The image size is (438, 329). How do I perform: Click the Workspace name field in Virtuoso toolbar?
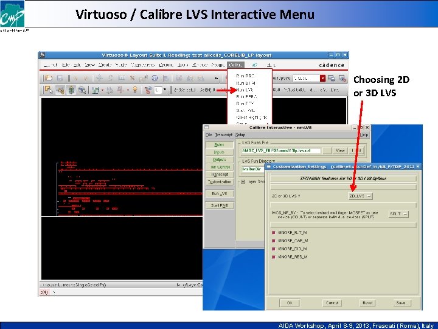point(306,78)
